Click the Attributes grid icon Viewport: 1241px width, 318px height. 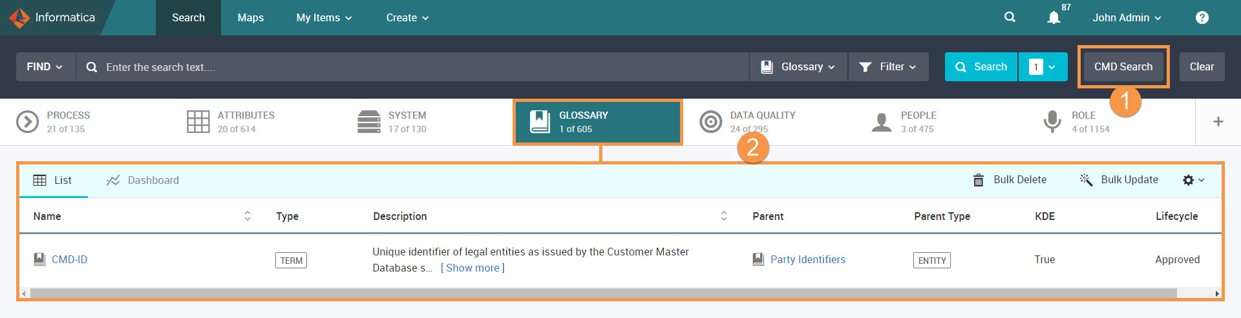pyautogui.click(x=198, y=121)
